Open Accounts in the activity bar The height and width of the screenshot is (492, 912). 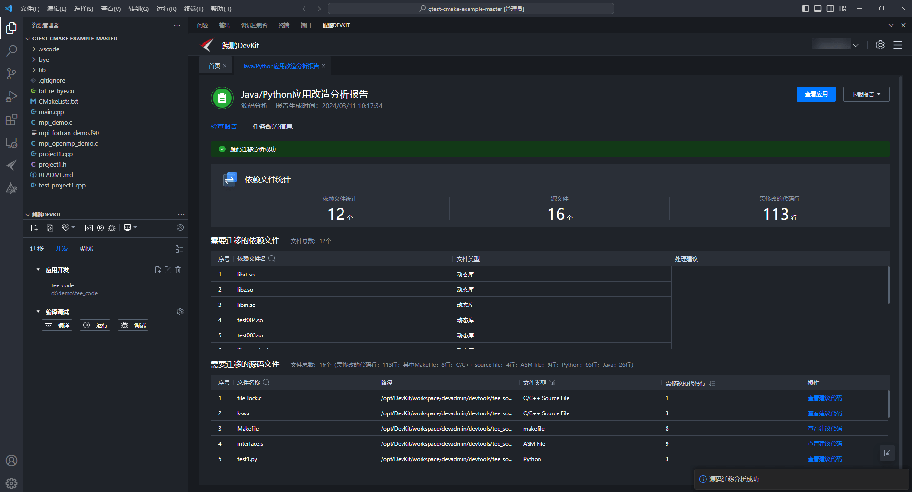pos(11,461)
